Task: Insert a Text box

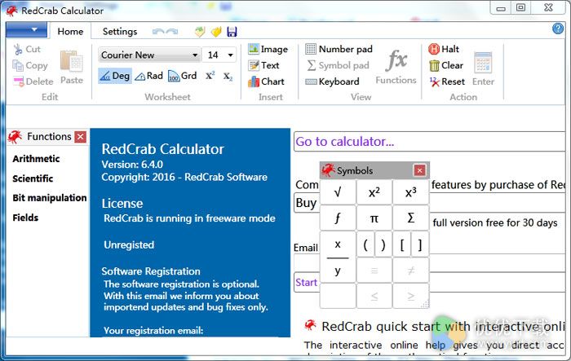Action: 263,65
